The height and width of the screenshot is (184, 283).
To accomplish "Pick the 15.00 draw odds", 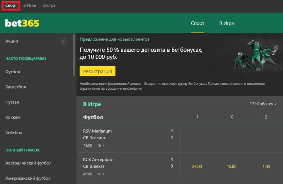I will (x=232, y=166).
